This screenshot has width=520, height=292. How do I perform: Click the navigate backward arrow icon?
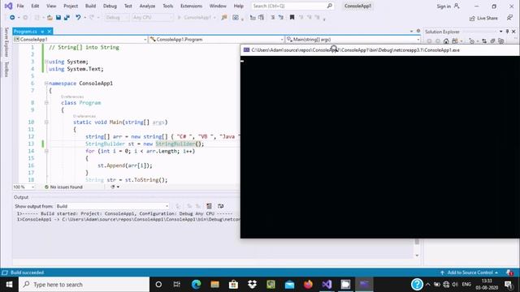tap(12, 18)
